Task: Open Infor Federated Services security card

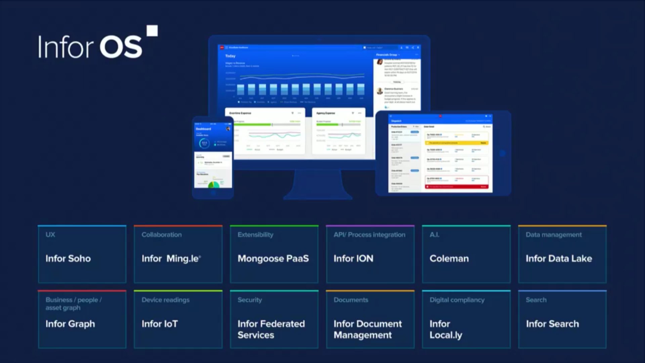Action: [274, 319]
